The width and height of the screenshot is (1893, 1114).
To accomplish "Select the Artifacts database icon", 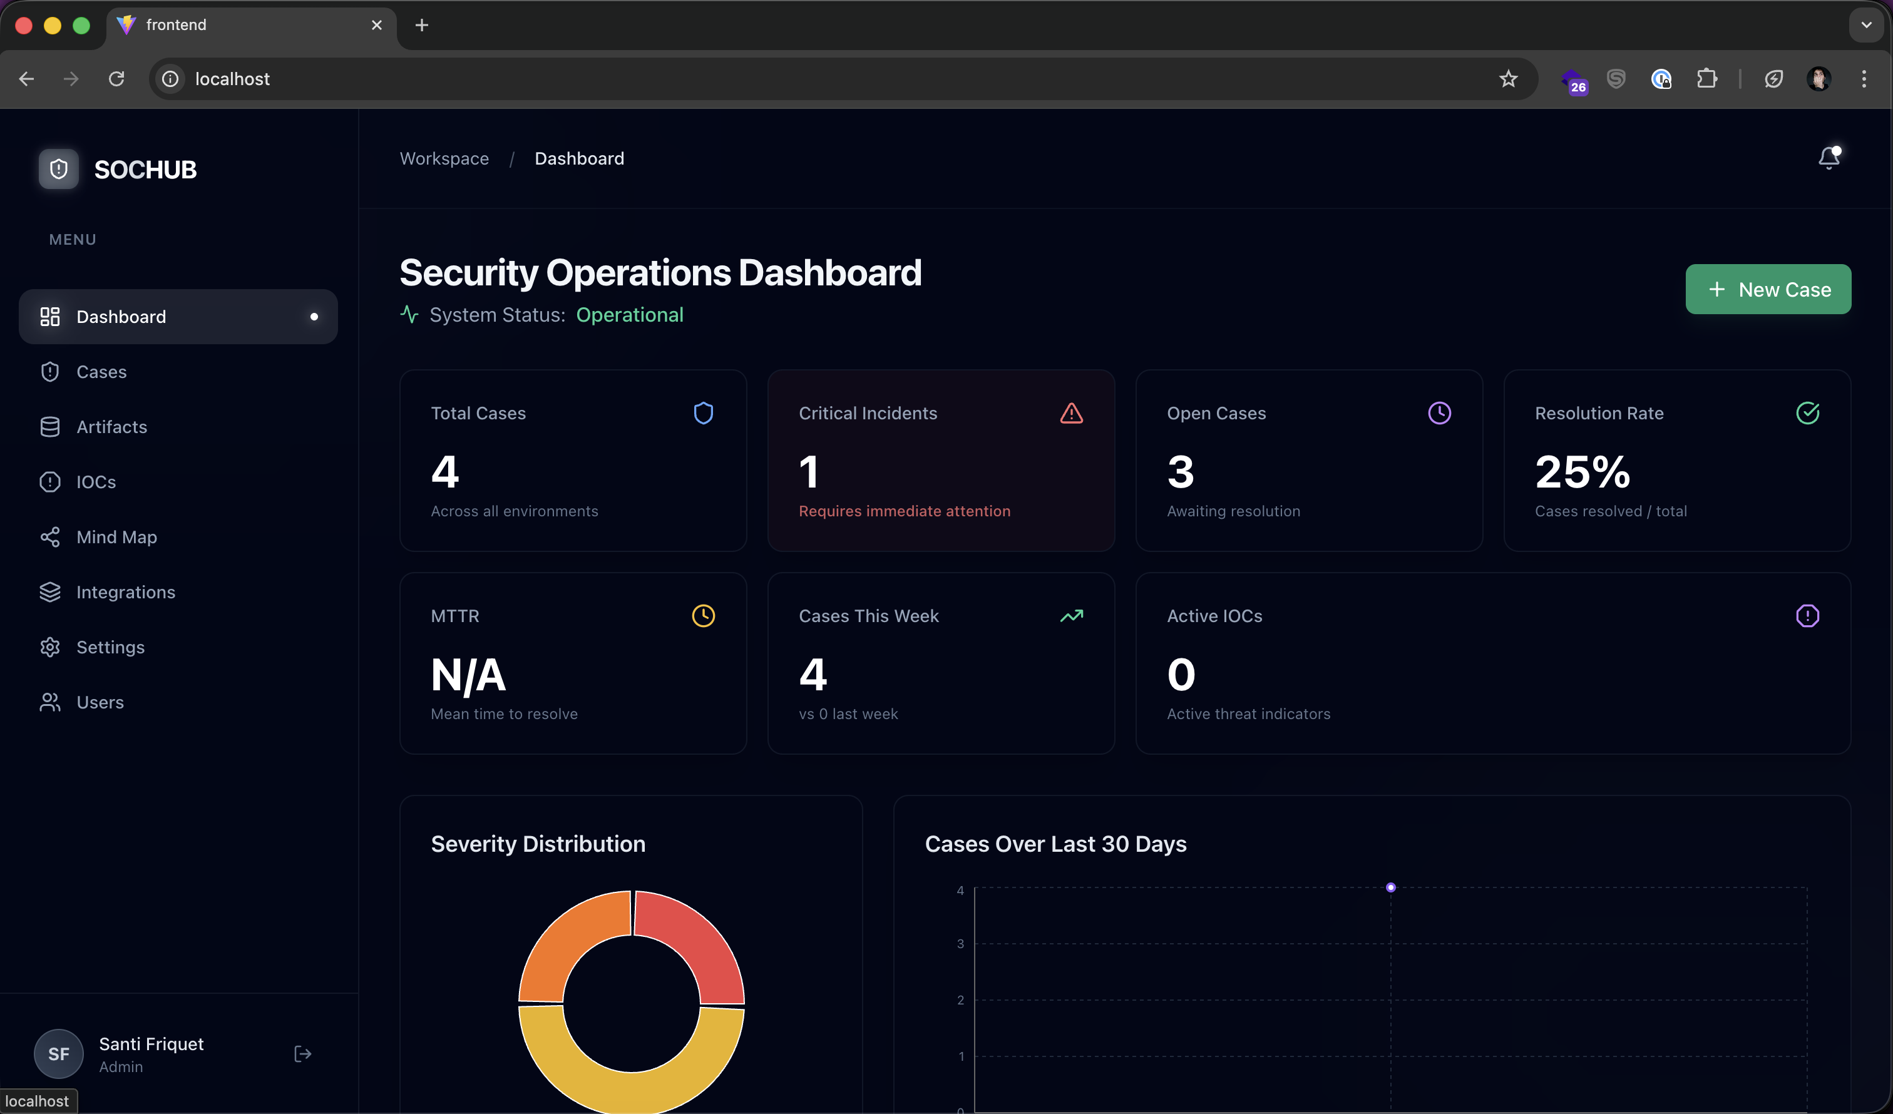I will tap(49, 426).
